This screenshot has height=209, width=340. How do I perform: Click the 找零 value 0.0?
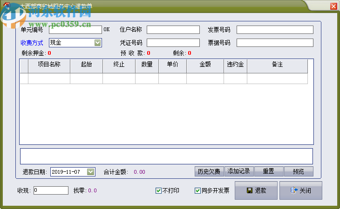pos(92,190)
